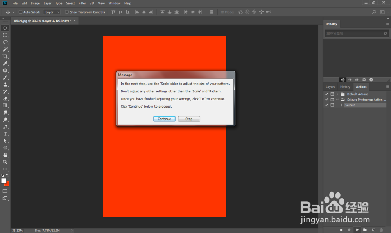
Task: Click Create new set folder icon
Action: coord(365,230)
